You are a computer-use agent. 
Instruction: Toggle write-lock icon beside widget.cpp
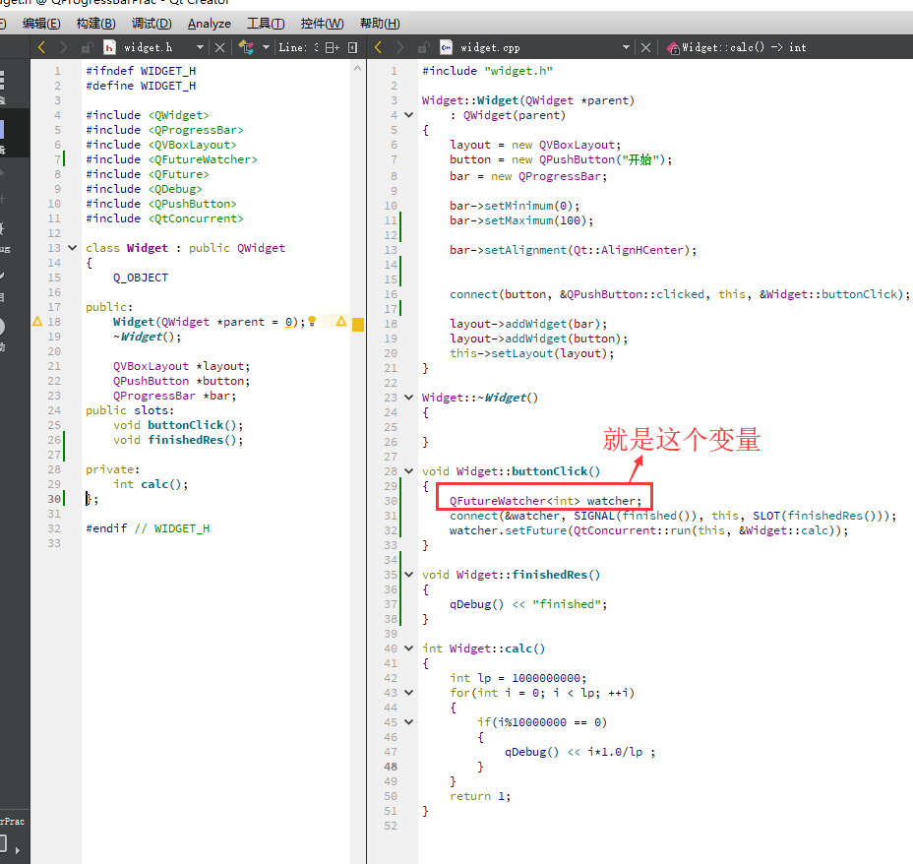click(x=424, y=47)
